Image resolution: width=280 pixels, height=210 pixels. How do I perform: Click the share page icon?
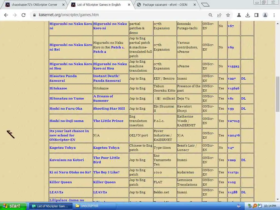(219, 15)
